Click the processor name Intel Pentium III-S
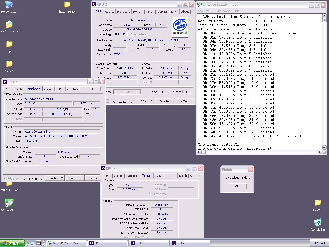 140,20
